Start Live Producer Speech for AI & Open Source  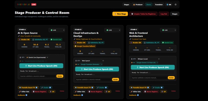(41, 66)
